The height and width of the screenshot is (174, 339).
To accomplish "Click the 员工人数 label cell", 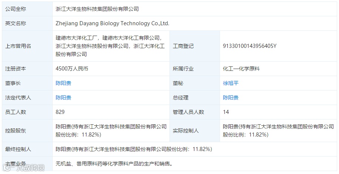I will click(x=27, y=112).
